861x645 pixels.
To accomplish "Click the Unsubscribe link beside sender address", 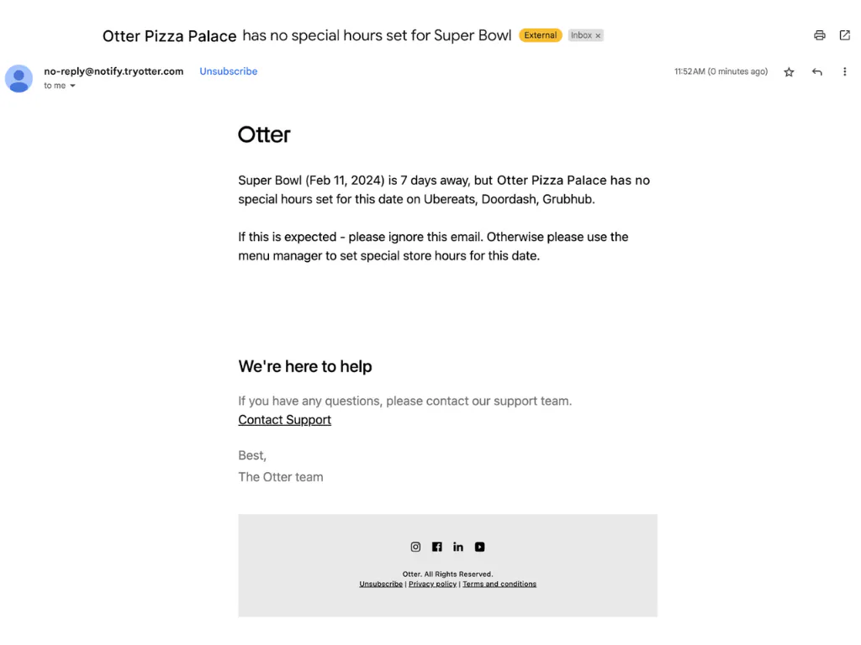I will pyautogui.click(x=228, y=71).
